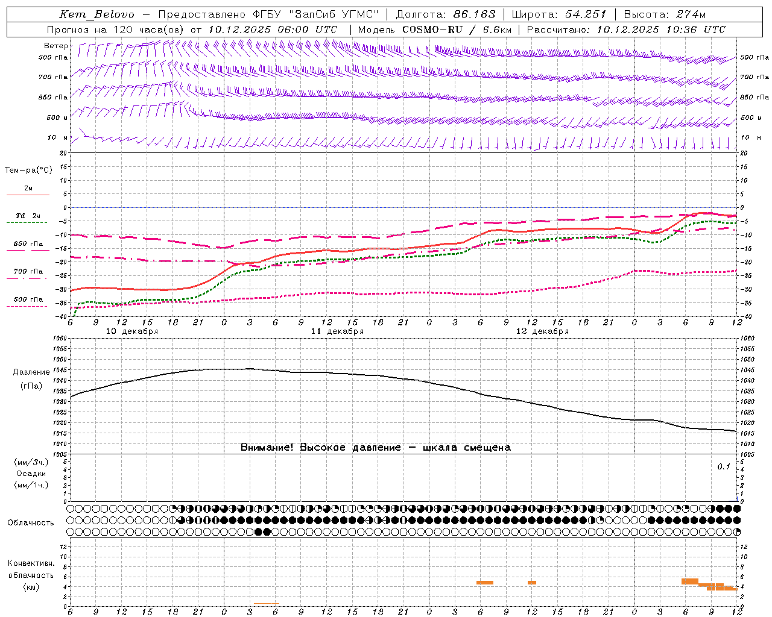Click the 2м temperature legend entry
772x617 pixels.
[28, 189]
